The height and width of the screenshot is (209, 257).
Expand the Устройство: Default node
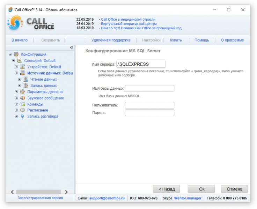coord(16,67)
